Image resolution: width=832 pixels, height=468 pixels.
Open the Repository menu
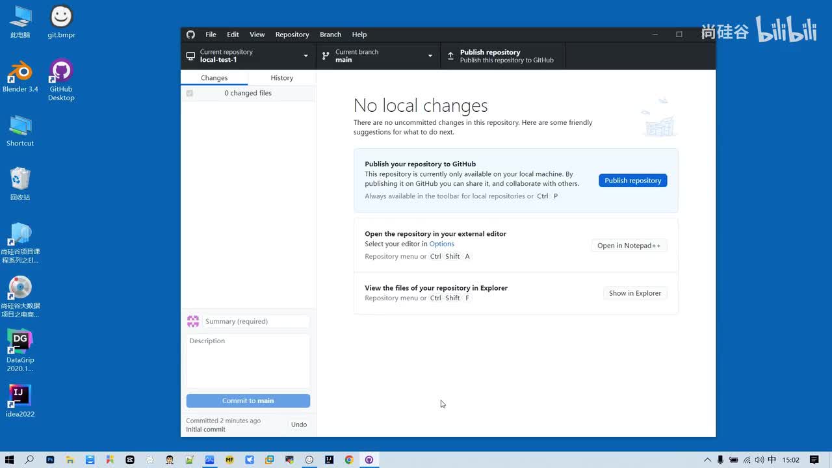[x=292, y=34]
